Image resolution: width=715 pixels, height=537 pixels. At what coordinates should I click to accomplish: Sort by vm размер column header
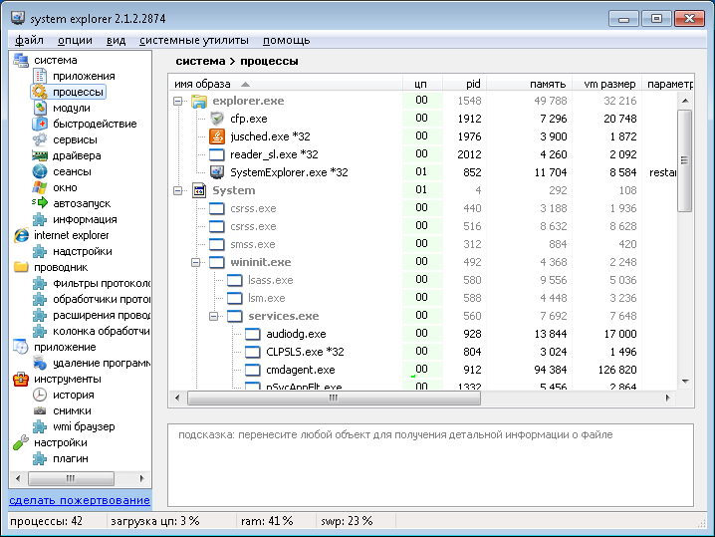[606, 84]
